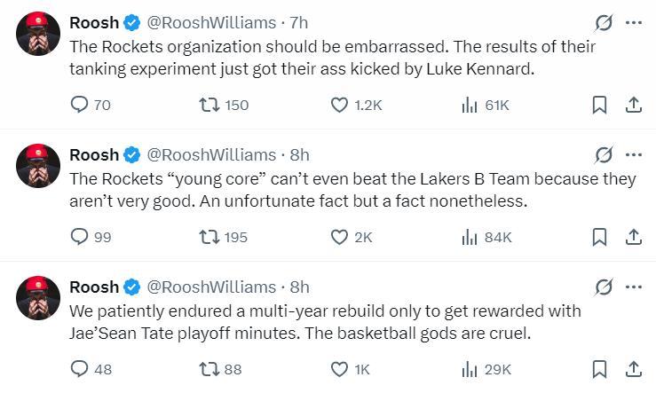
Task: Share the Lakers B Team tweet
Action: [x=634, y=237]
